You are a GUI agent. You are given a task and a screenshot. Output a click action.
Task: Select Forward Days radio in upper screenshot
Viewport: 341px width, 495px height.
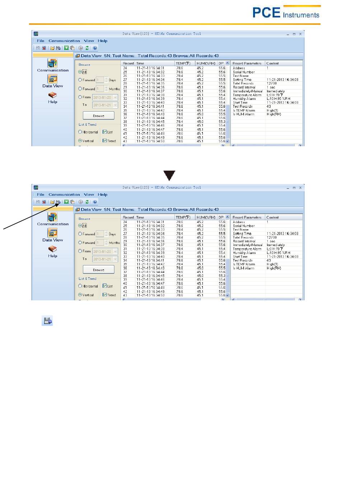tap(80, 80)
